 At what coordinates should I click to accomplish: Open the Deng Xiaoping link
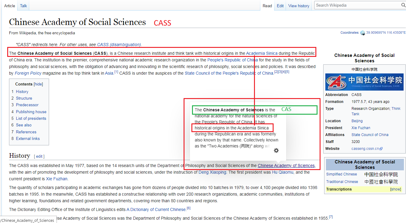(212, 172)
